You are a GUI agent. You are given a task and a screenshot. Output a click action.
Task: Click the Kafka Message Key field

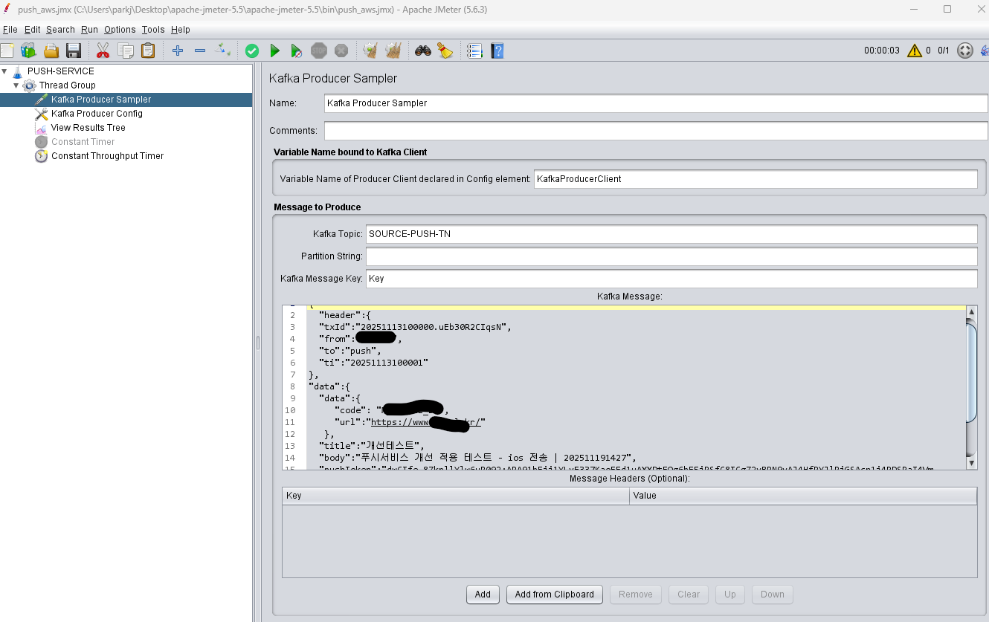coord(671,279)
